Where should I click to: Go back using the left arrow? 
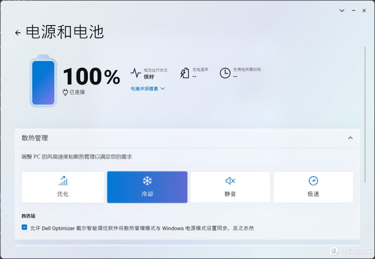tap(18, 33)
